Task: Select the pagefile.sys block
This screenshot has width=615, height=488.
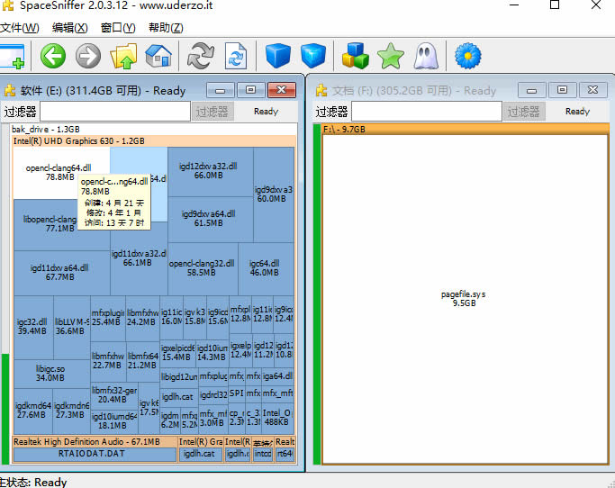Action: 463,299
